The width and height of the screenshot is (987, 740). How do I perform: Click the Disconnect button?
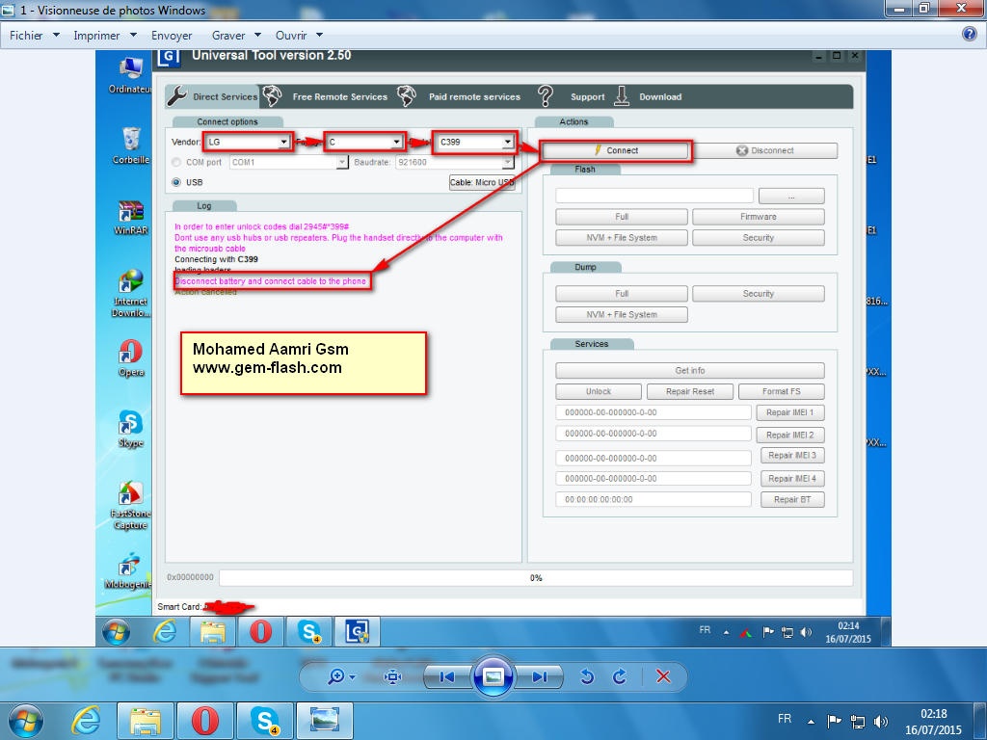[x=764, y=150]
